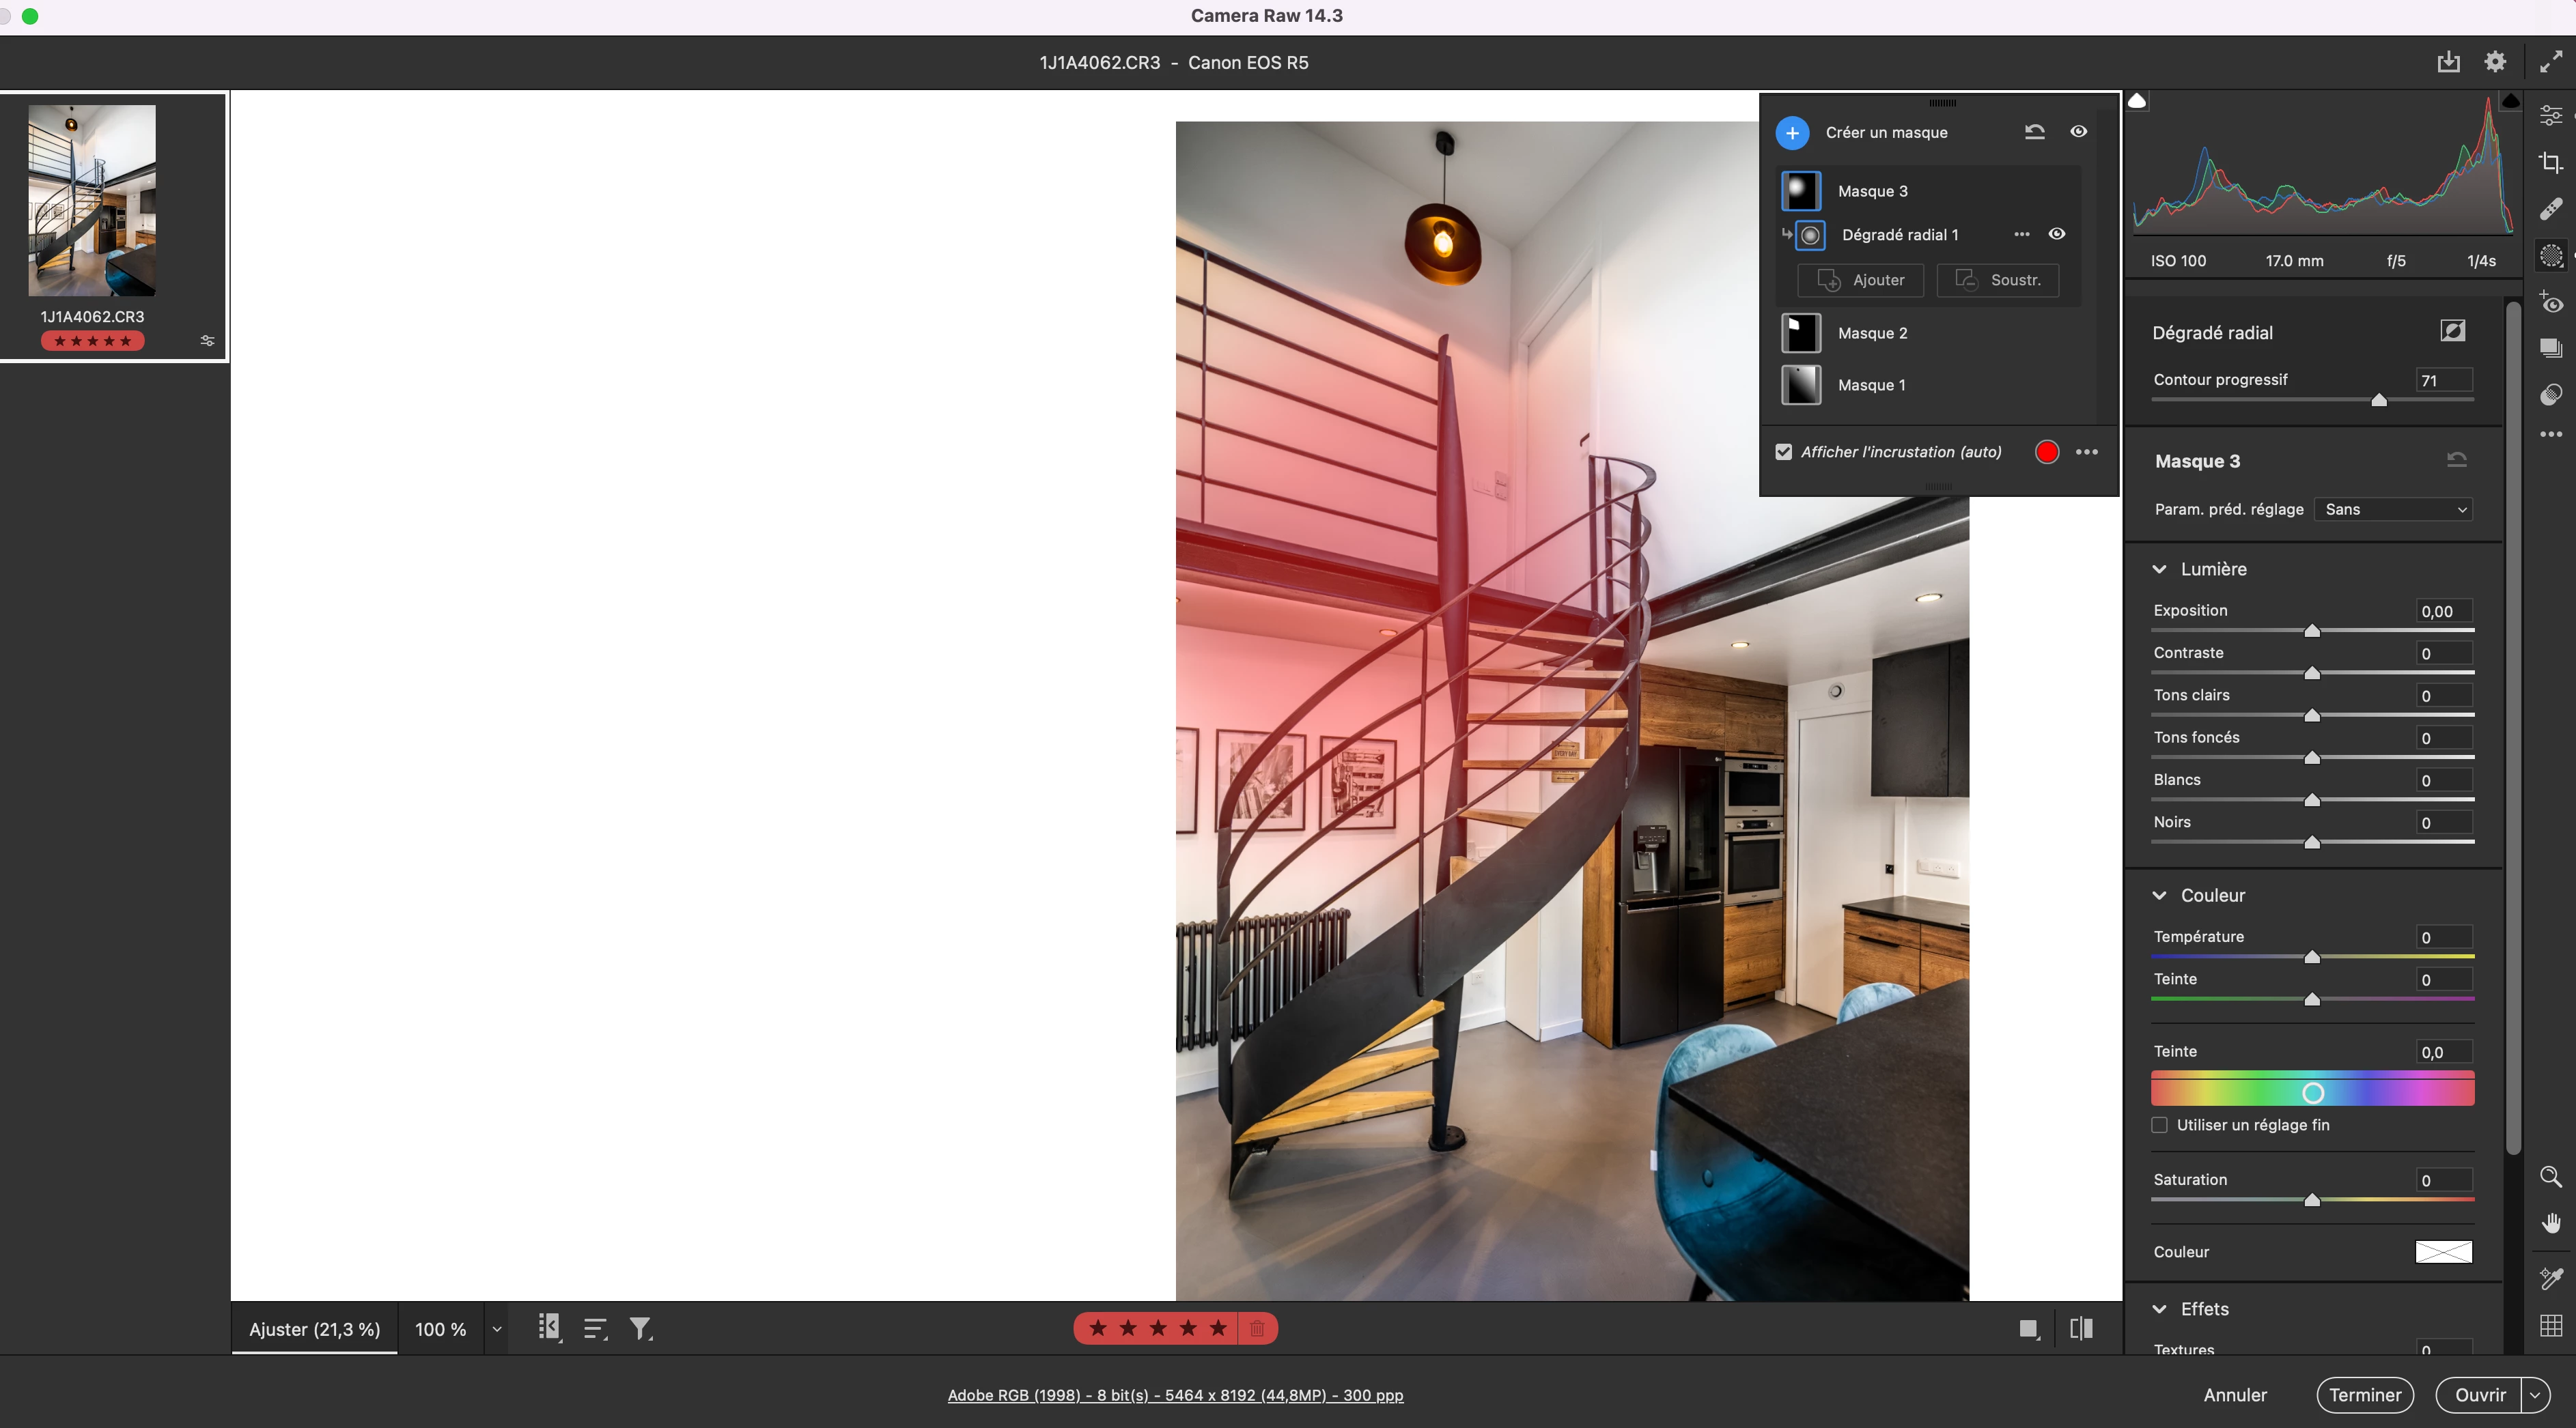Switch to Ajuster (21,3 %) zoom tab
Screen dimensions: 2576x1428
point(314,1329)
